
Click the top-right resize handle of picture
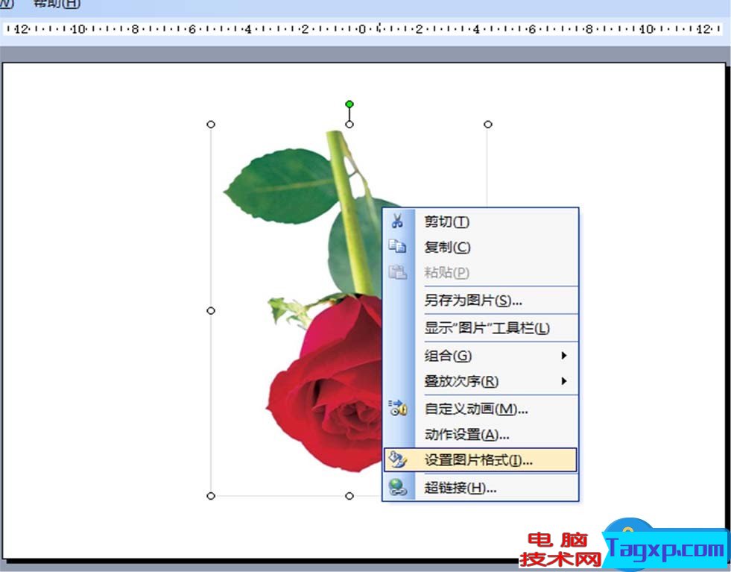488,125
